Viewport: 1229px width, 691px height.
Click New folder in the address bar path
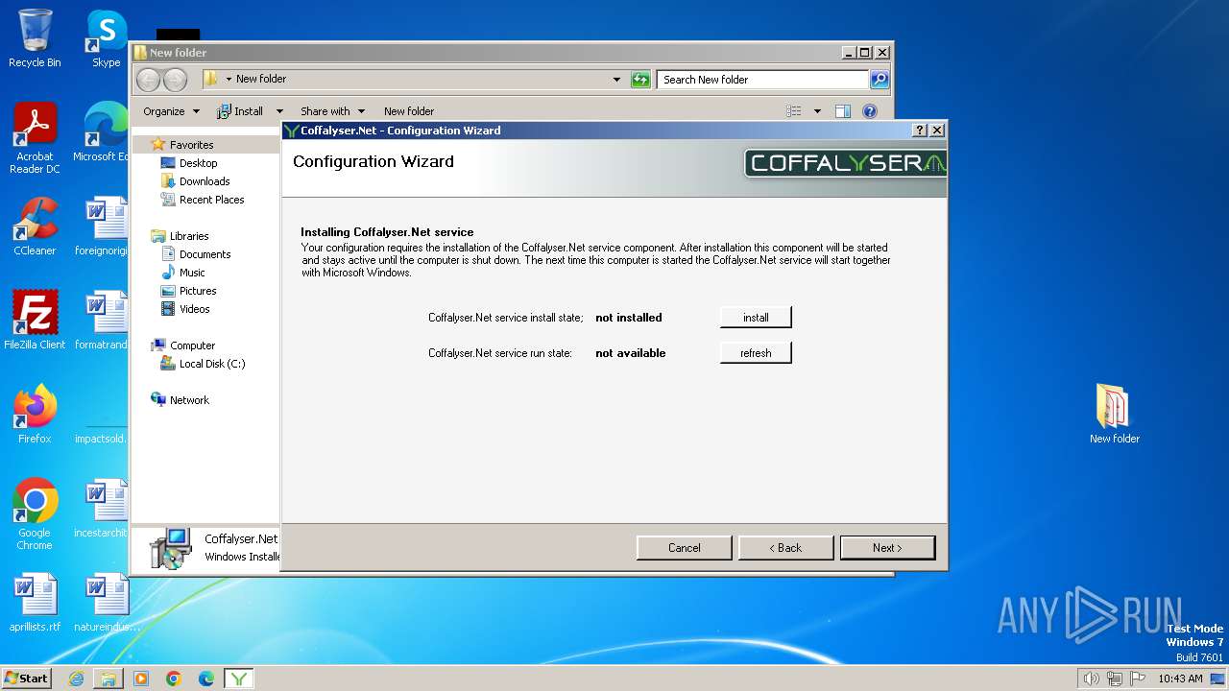click(261, 80)
